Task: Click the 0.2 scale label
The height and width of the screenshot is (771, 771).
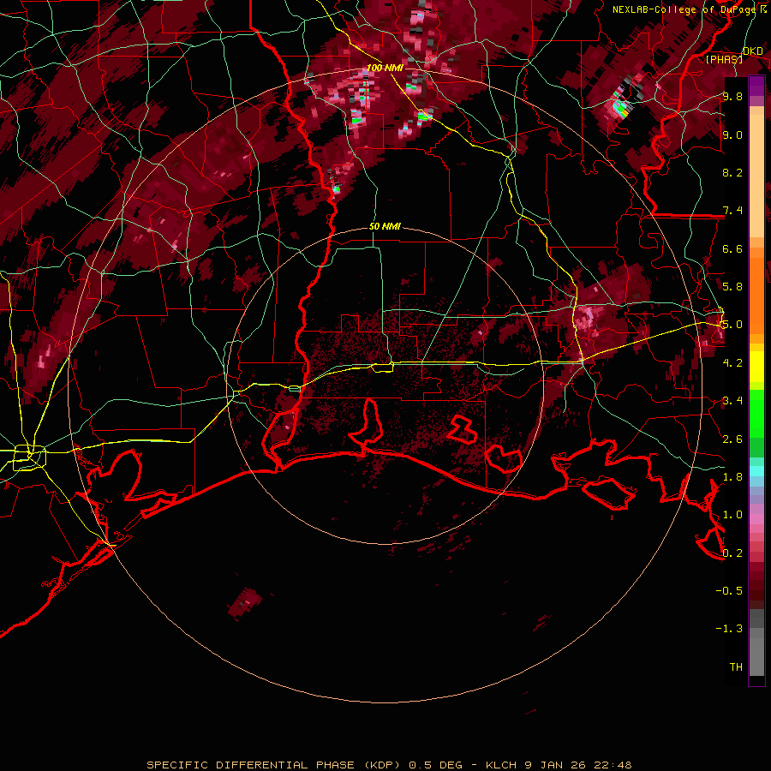Action: [732, 553]
